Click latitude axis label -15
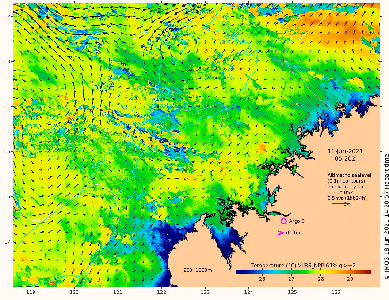The width and height of the screenshot is (389, 300). point(7,151)
